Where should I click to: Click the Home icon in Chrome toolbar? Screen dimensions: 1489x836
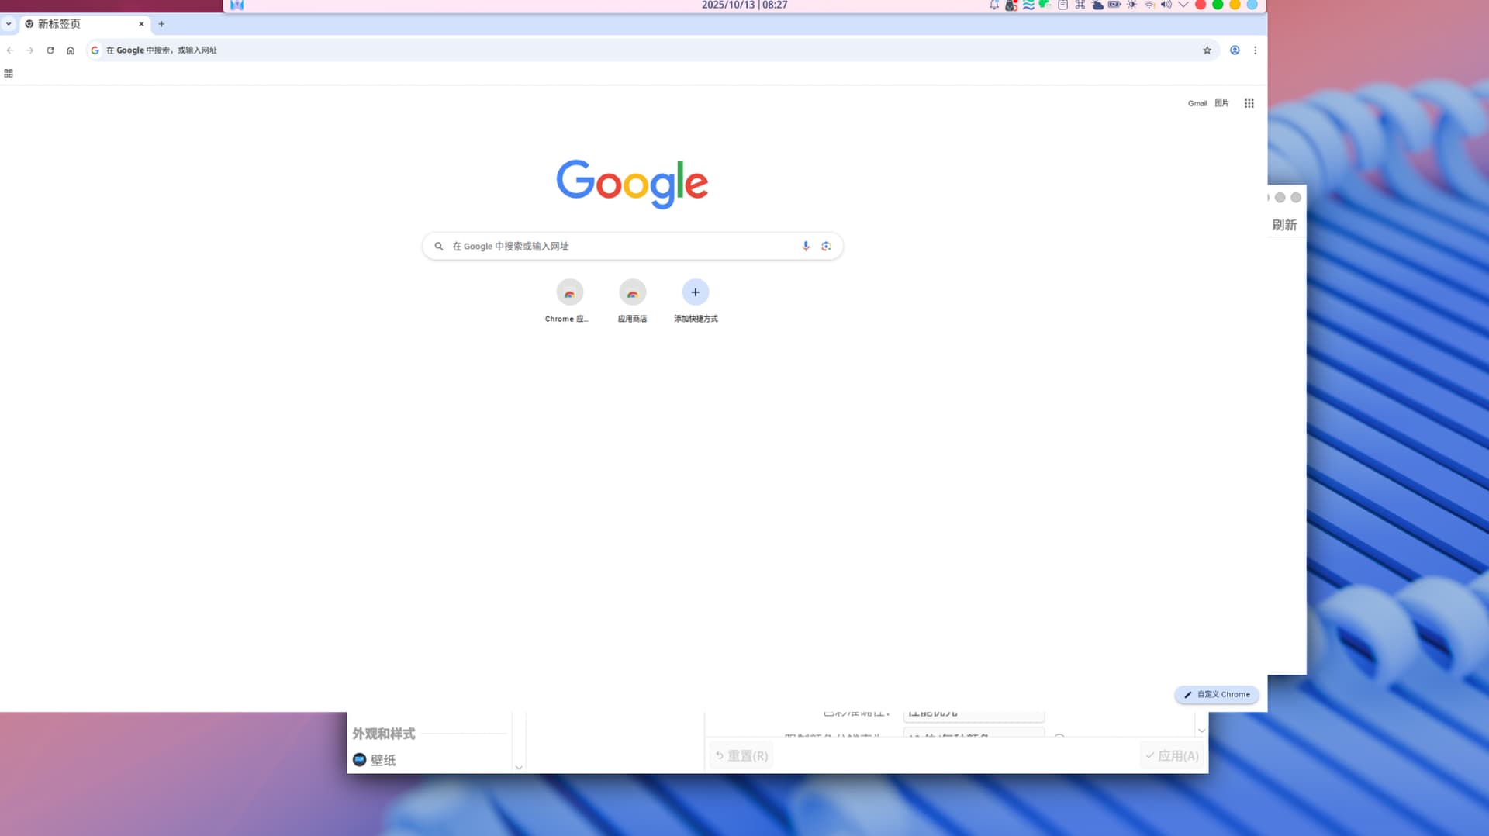71,50
